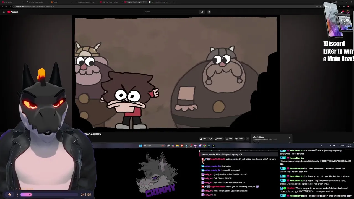Switch to the Jinxxy Marketplace tab
Screen dimensions: 354x199
[x=86, y=2]
